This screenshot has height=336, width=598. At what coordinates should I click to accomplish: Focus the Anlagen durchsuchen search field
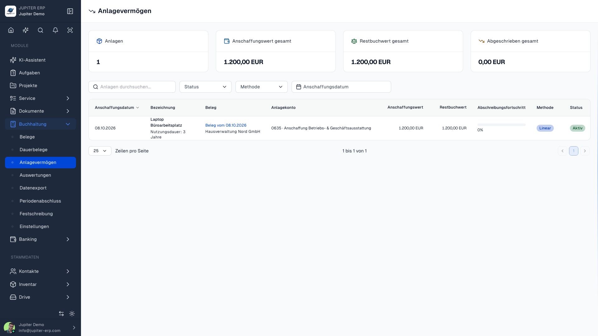132,87
